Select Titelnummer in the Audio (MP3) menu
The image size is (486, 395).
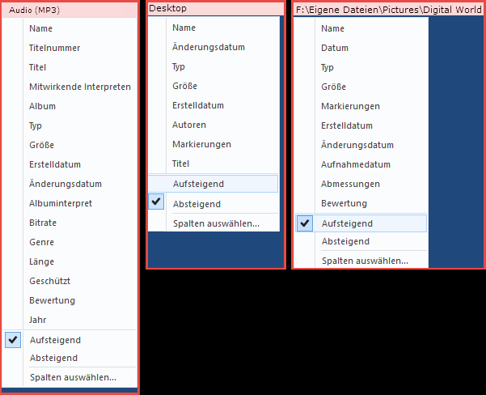[54, 48]
